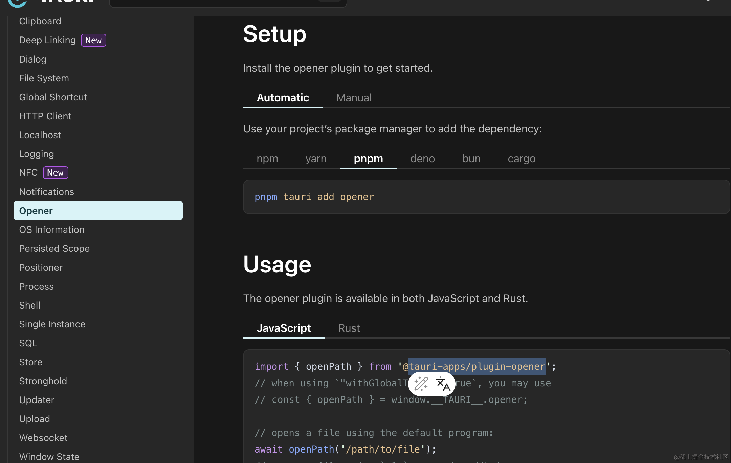Viewport: 731px width, 463px height.
Task: Click the translate icon in popup
Action: tap(443, 384)
